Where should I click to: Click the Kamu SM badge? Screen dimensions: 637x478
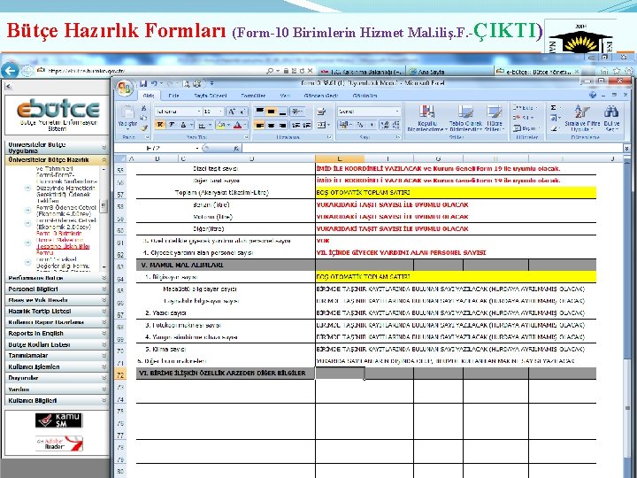pyautogui.click(x=59, y=420)
